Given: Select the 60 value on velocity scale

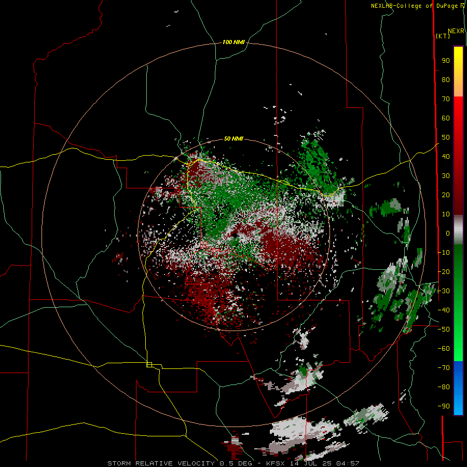Looking at the screenshot, I should coord(446,118).
